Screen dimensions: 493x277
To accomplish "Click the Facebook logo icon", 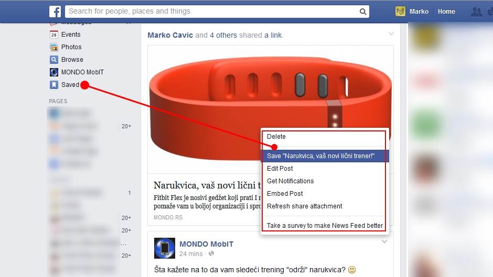I will 55,12.
